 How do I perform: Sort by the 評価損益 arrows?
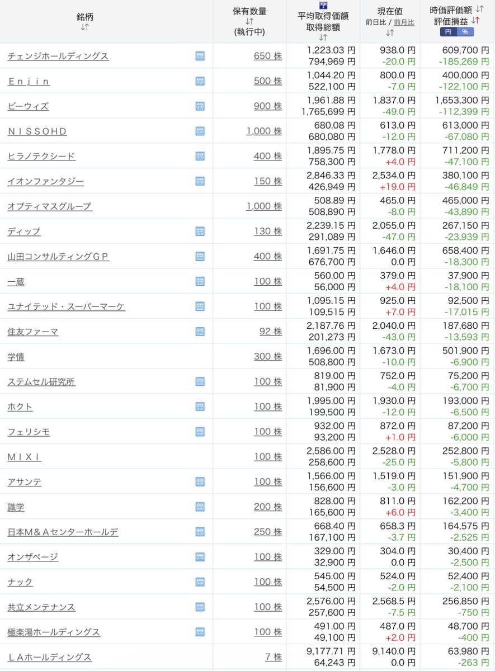pos(475,20)
